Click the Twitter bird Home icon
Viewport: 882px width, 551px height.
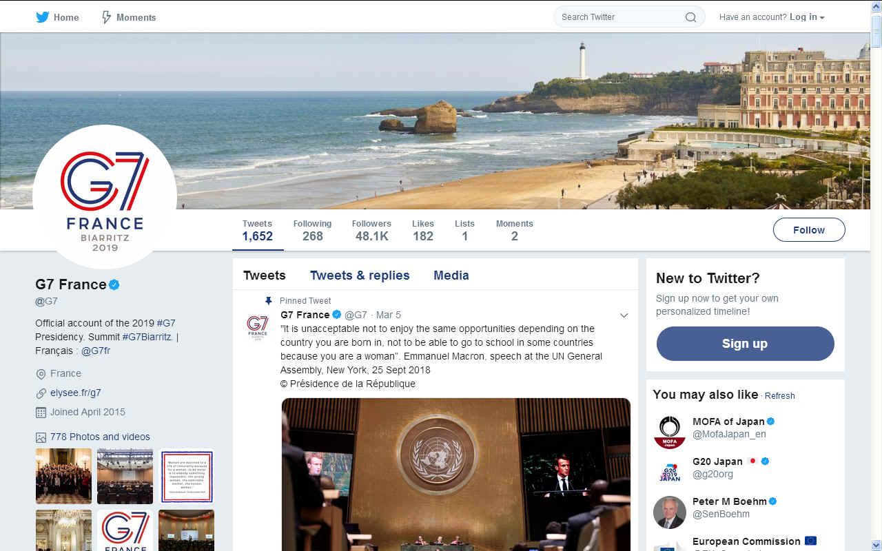(x=43, y=17)
